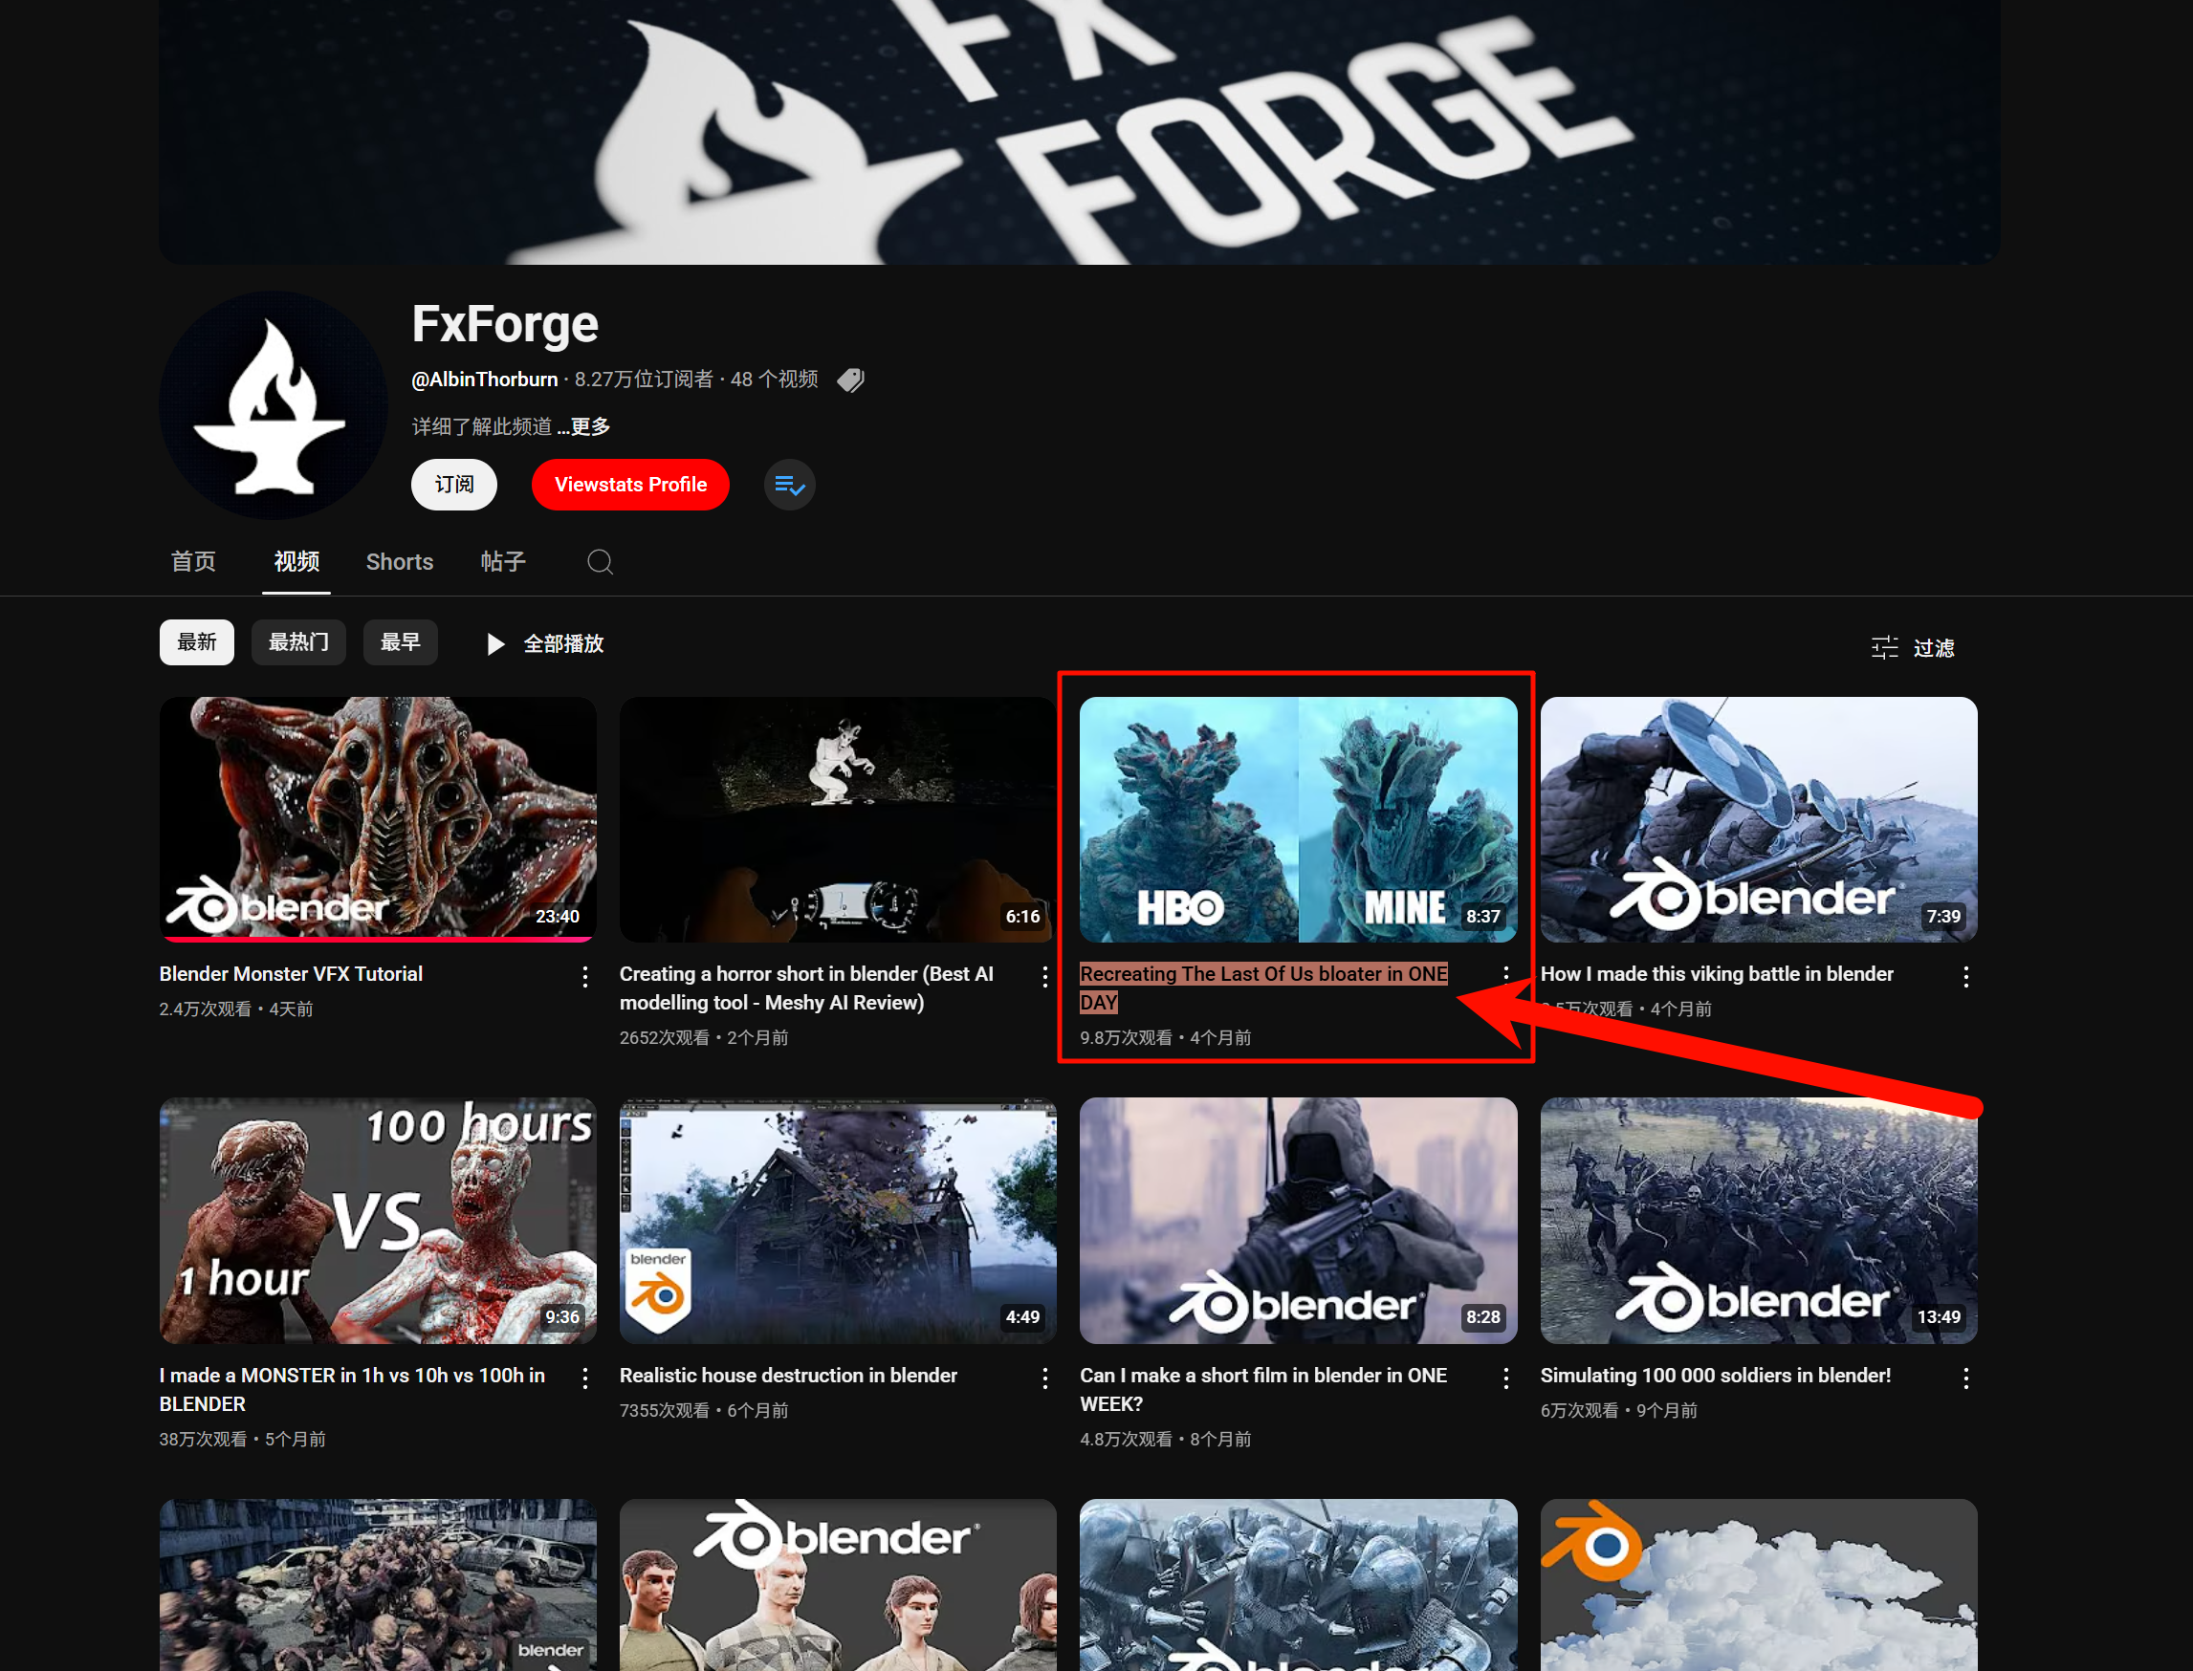Click the 13:49 soldiers army thumbnail
Image resolution: width=2193 pixels, height=1671 pixels.
tap(1759, 1221)
